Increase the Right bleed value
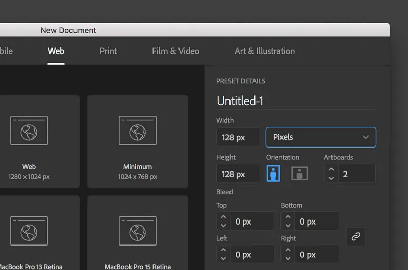This screenshot has height=270, width=408. pyautogui.click(x=288, y=250)
